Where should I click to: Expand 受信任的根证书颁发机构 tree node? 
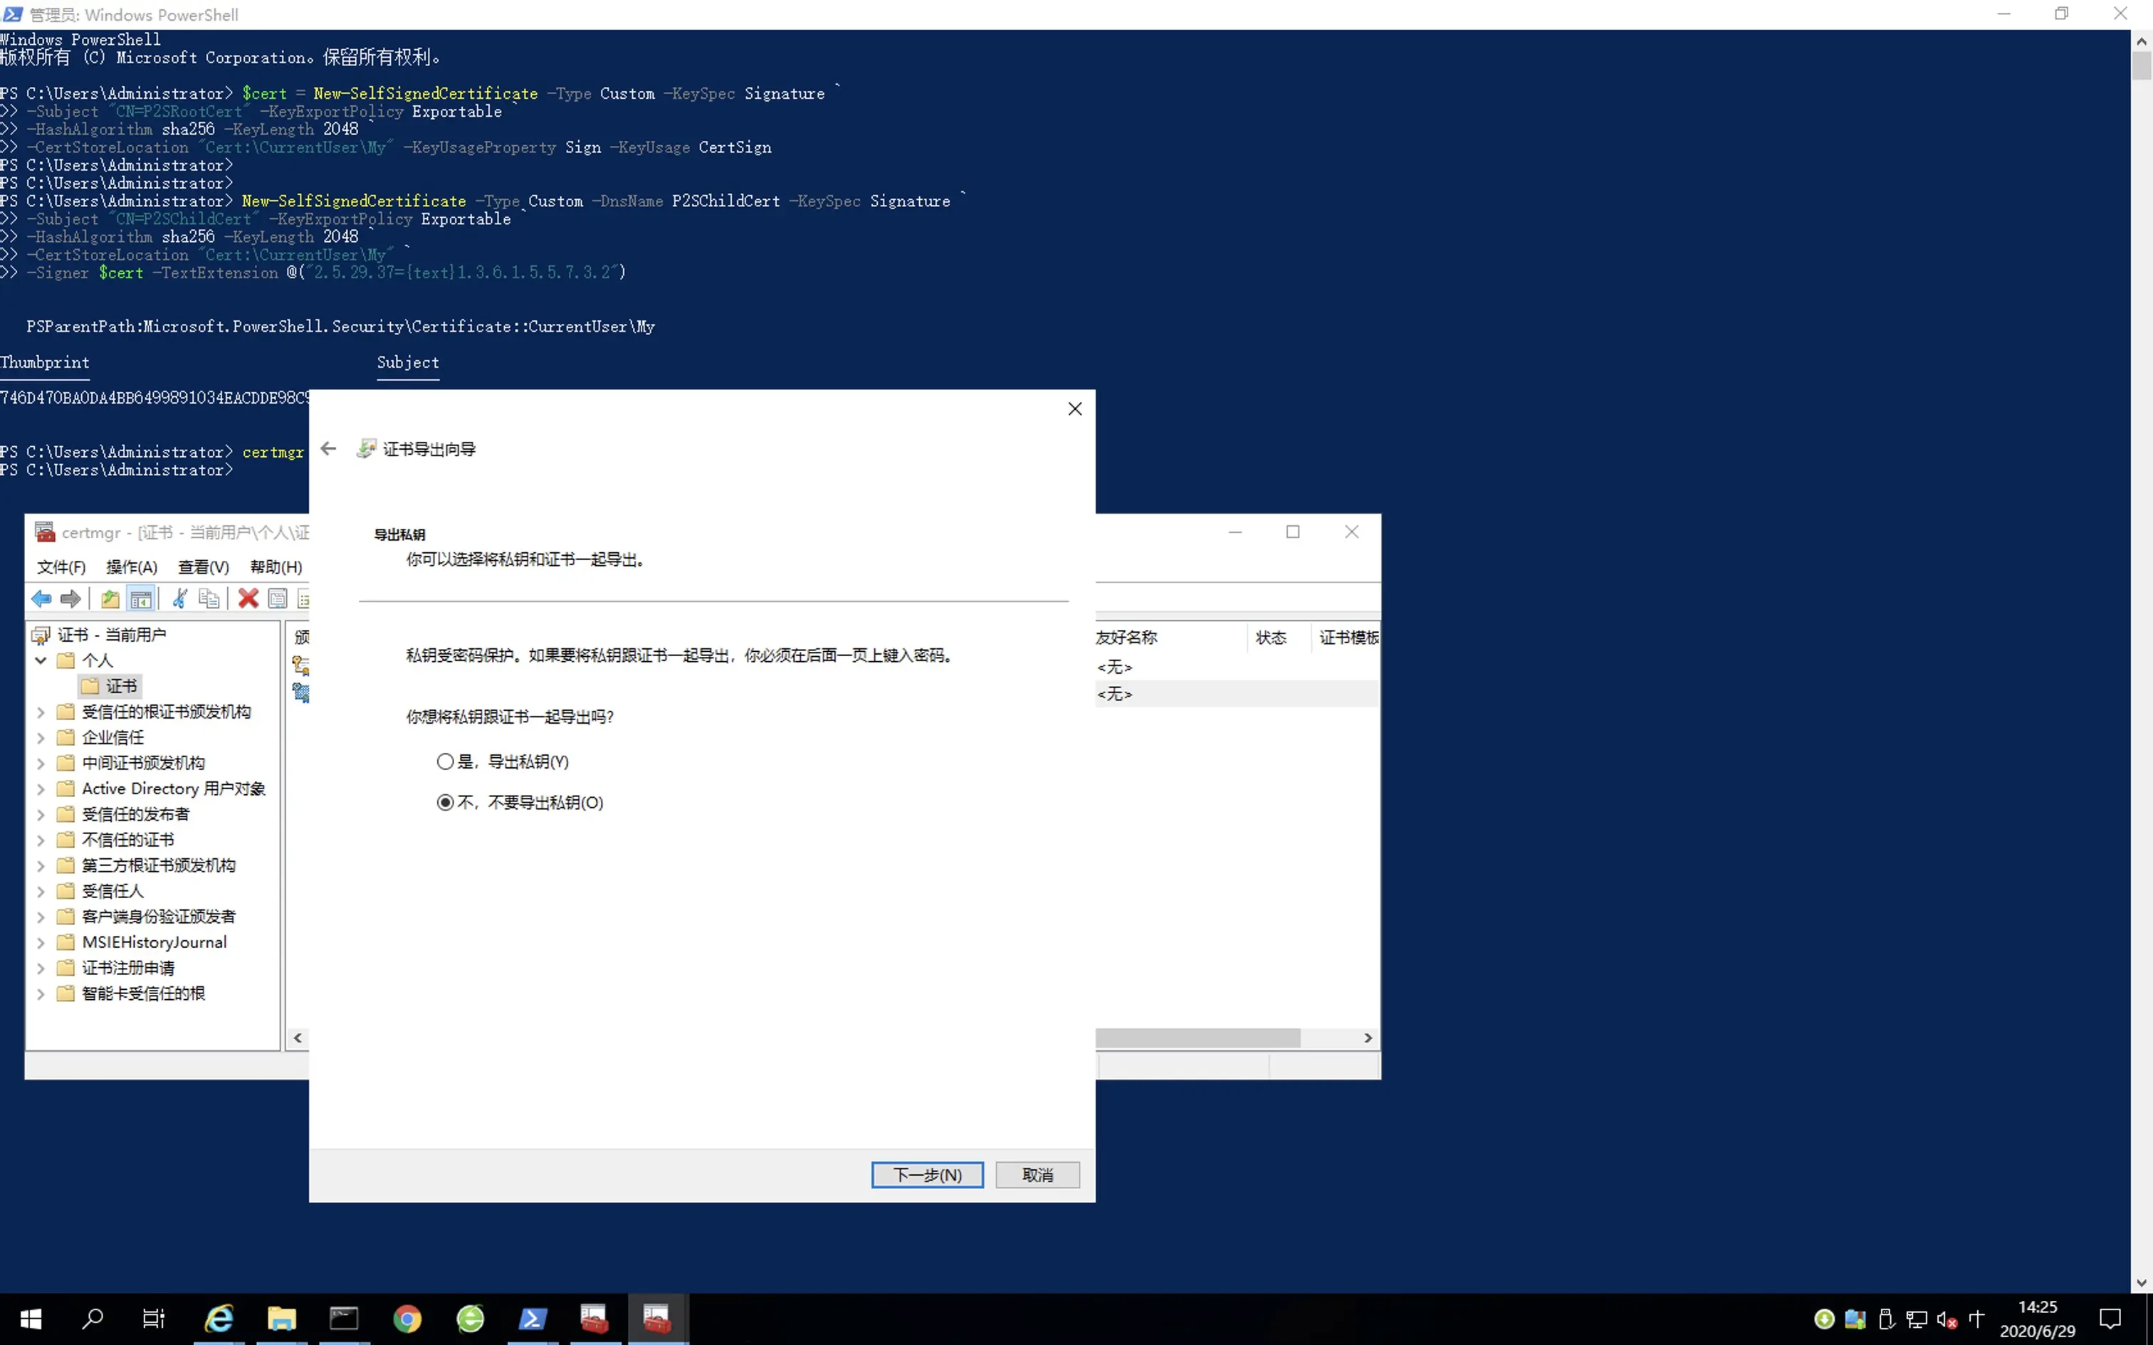coord(41,712)
